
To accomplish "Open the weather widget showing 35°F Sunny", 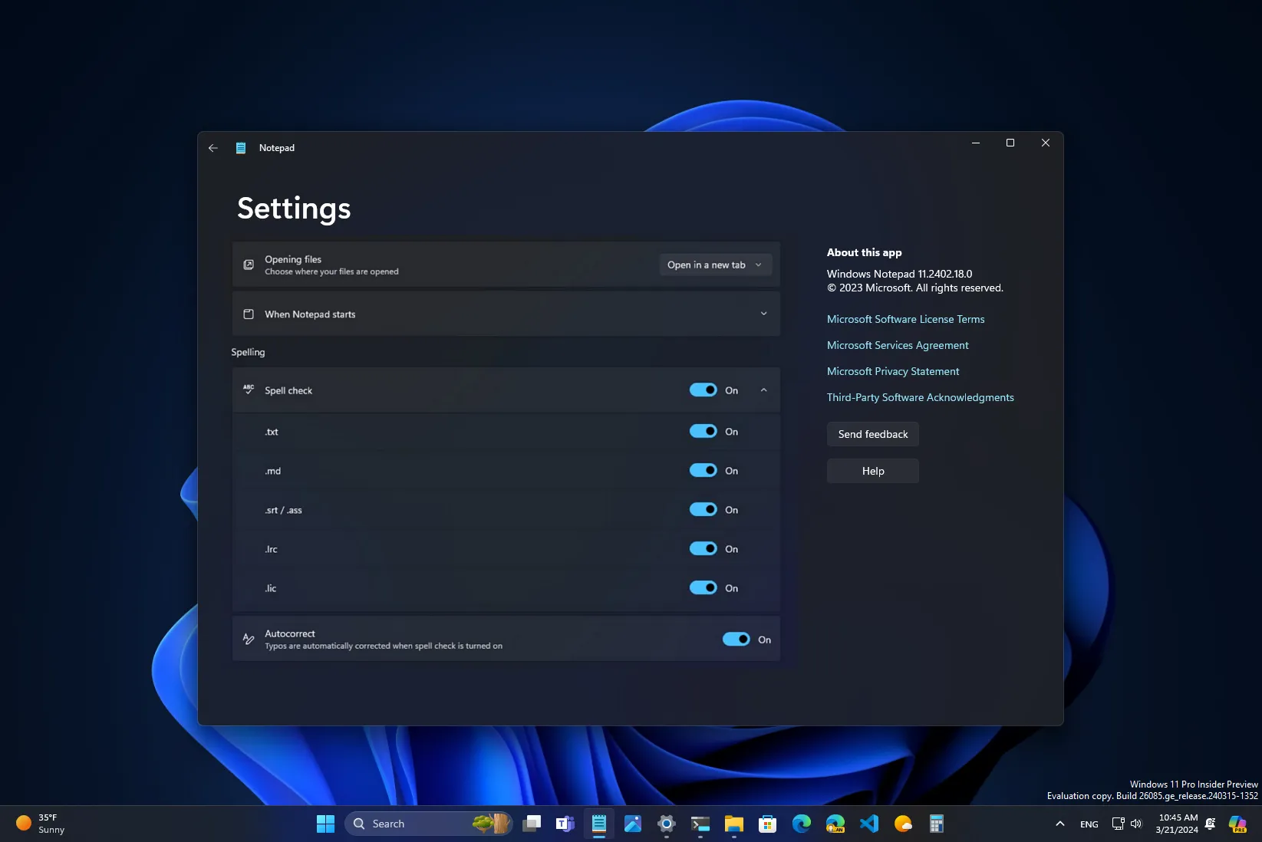I will tap(41, 824).
